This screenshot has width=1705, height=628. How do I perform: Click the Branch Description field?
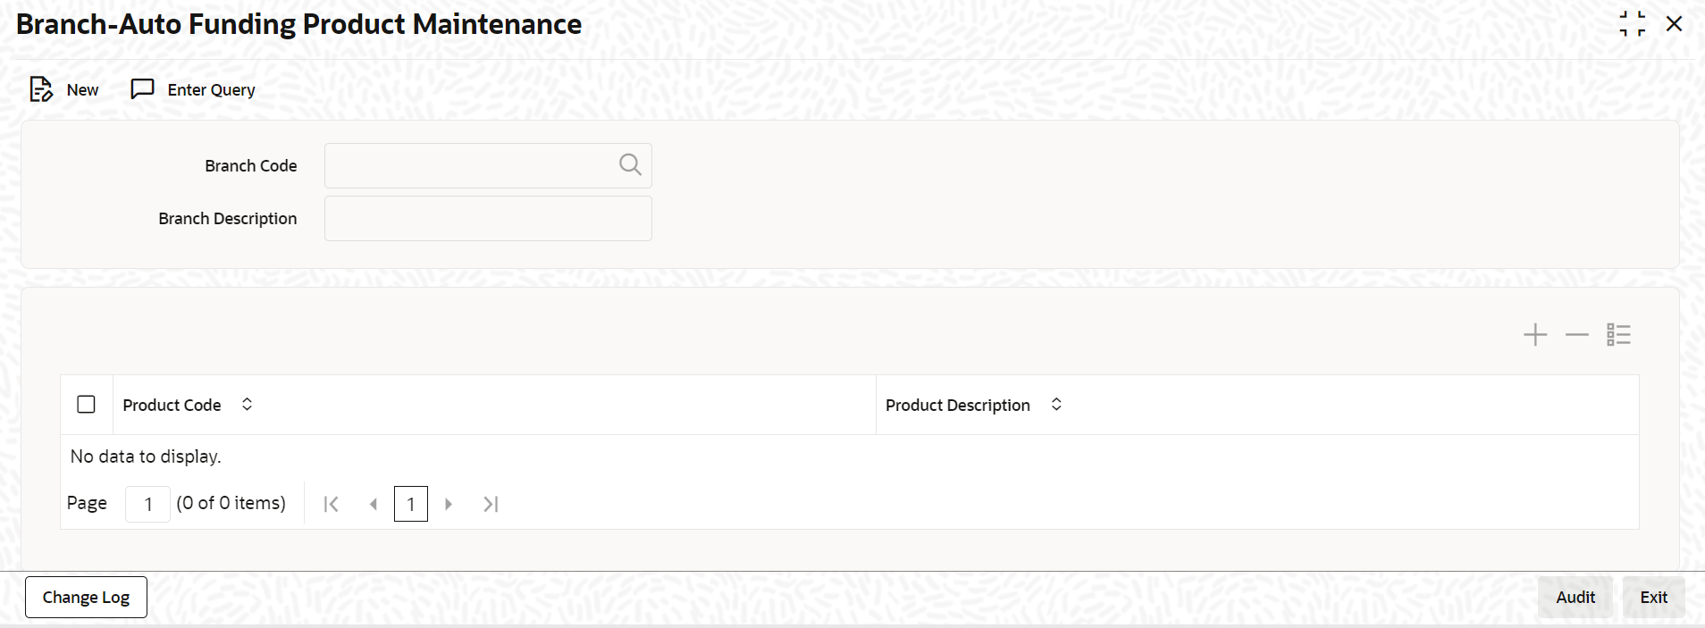click(x=488, y=218)
